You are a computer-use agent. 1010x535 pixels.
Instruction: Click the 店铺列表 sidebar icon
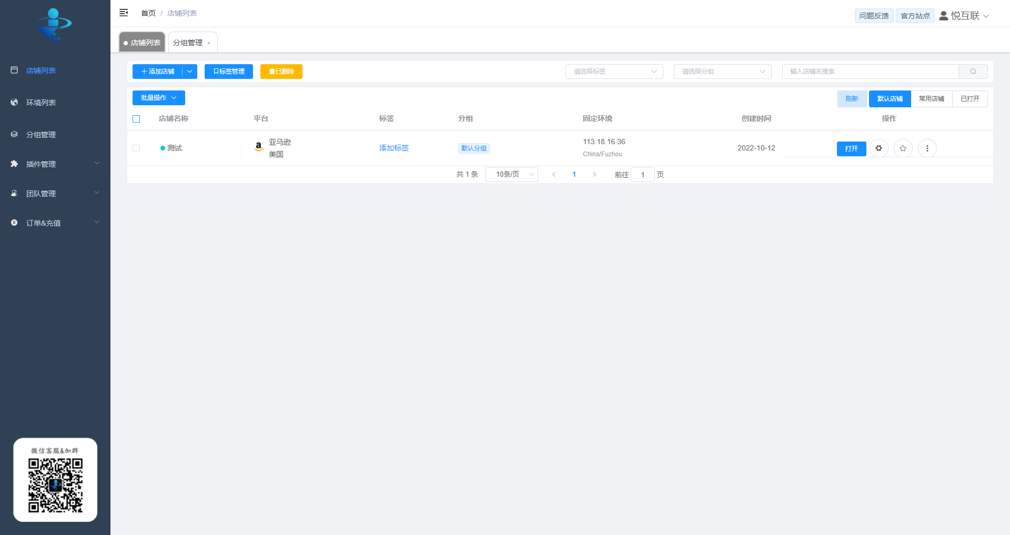(x=14, y=70)
